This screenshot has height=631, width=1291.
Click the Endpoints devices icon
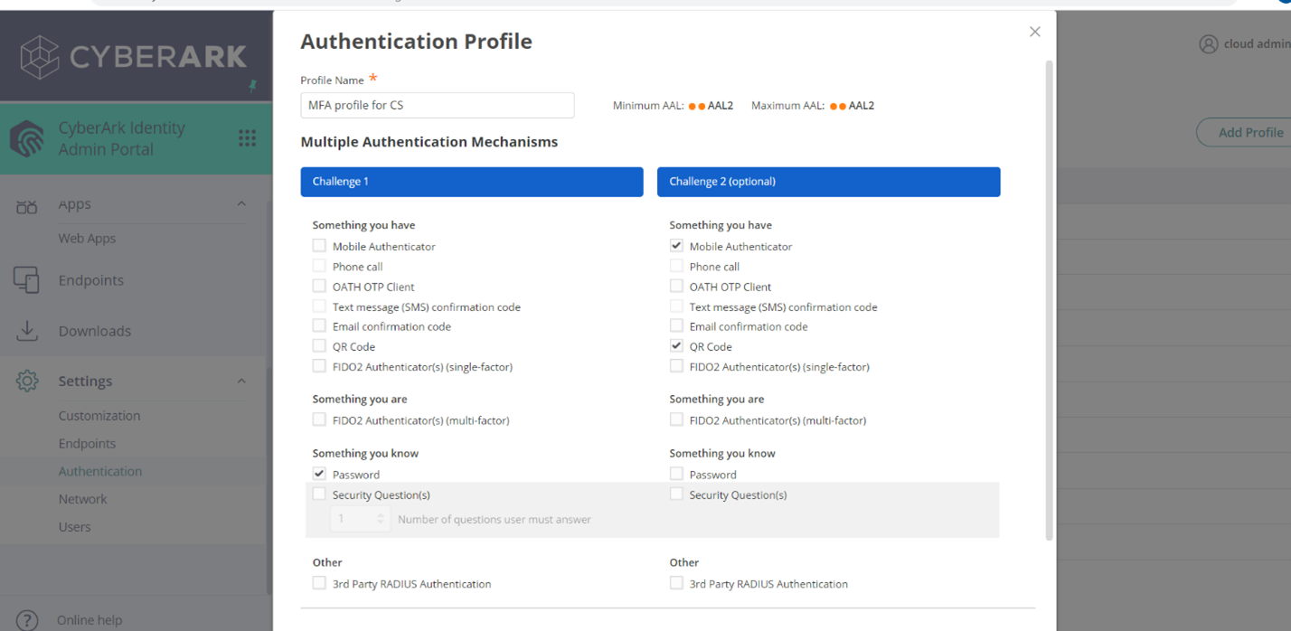(27, 280)
